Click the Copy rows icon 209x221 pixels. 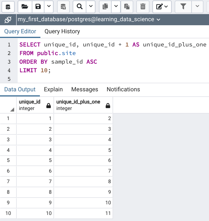coord(105,7)
